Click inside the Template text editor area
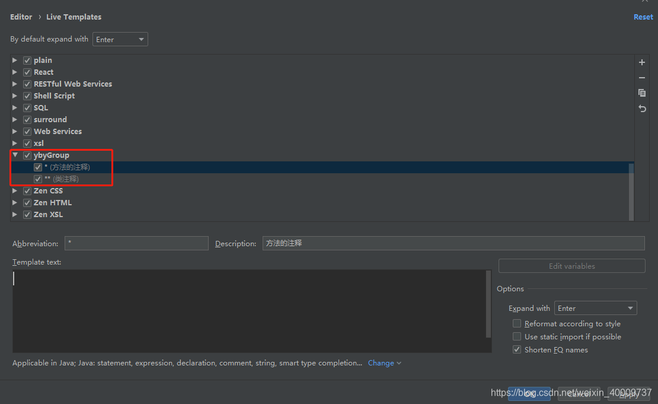This screenshot has width=658, height=404. point(249,311)
